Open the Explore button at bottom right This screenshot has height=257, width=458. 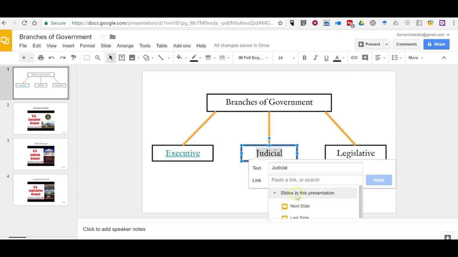[x=448, y=237]
